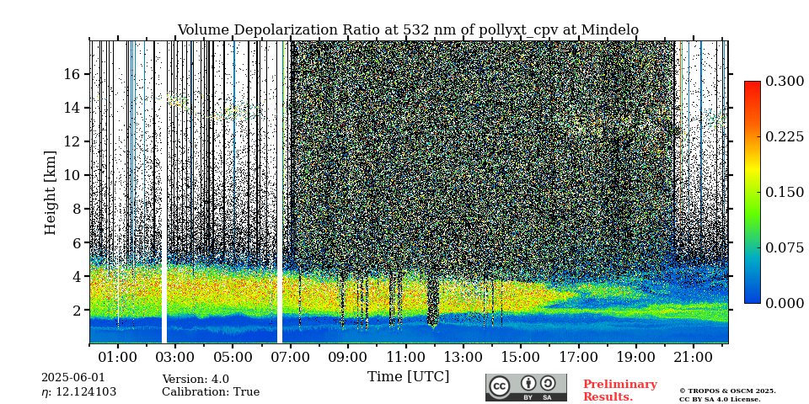This screenshot has height=404, width=809.
Task: Click the 2 km height tick label
Action: coord(78,311)
